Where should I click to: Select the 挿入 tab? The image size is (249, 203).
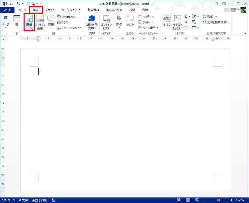coord(36,10)
